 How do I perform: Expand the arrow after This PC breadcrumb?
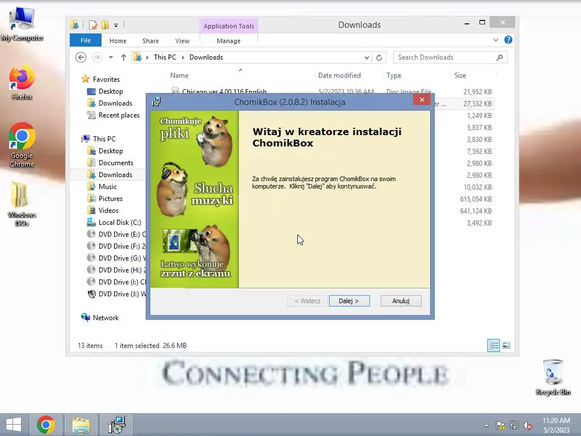pos(183,57)
